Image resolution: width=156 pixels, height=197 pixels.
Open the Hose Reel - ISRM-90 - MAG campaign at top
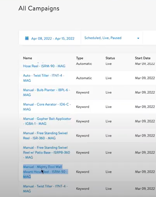click(44, 66)
